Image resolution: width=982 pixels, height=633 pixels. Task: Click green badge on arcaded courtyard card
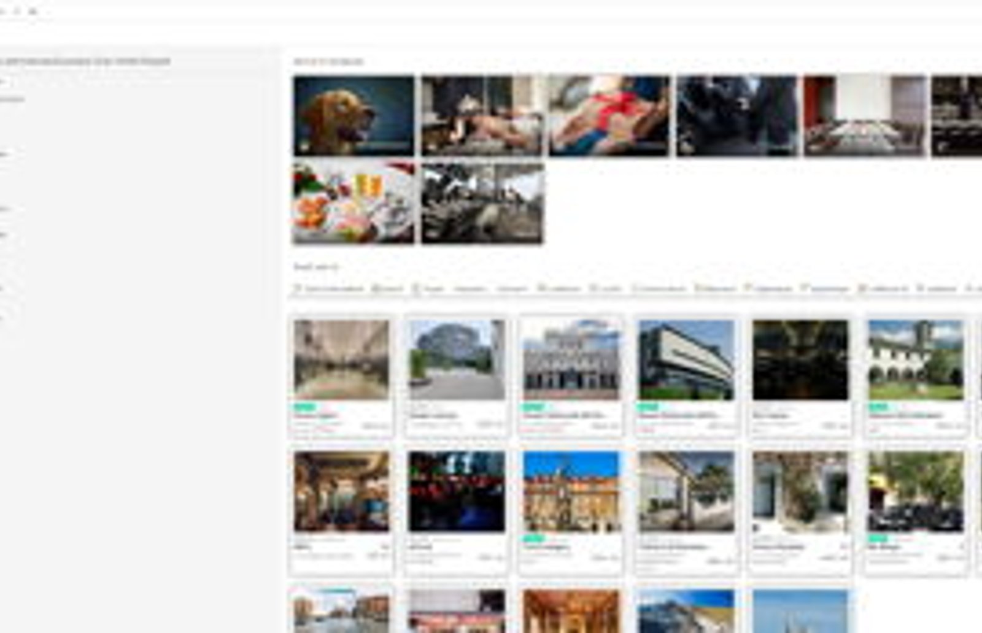click(x=878, y=407)
